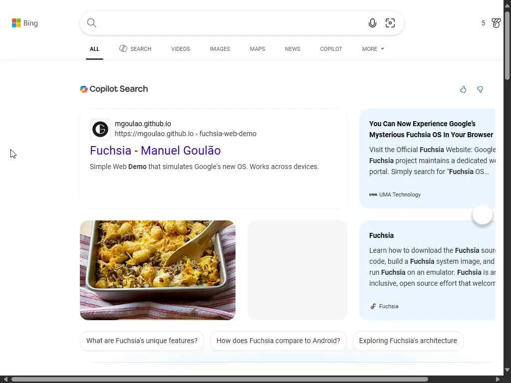Image resolution: width=511 pixels, height=383 pixels.
Task: Select "What are Fuchsia's unique features?" suggestion
Action: 142,341
